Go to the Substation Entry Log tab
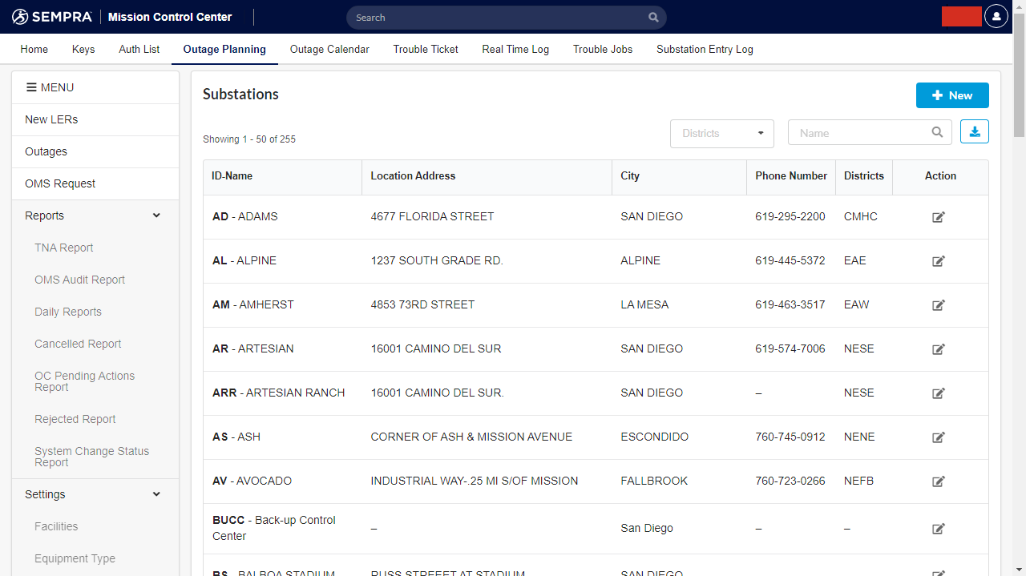1026x576 pixels. (705, 49)
